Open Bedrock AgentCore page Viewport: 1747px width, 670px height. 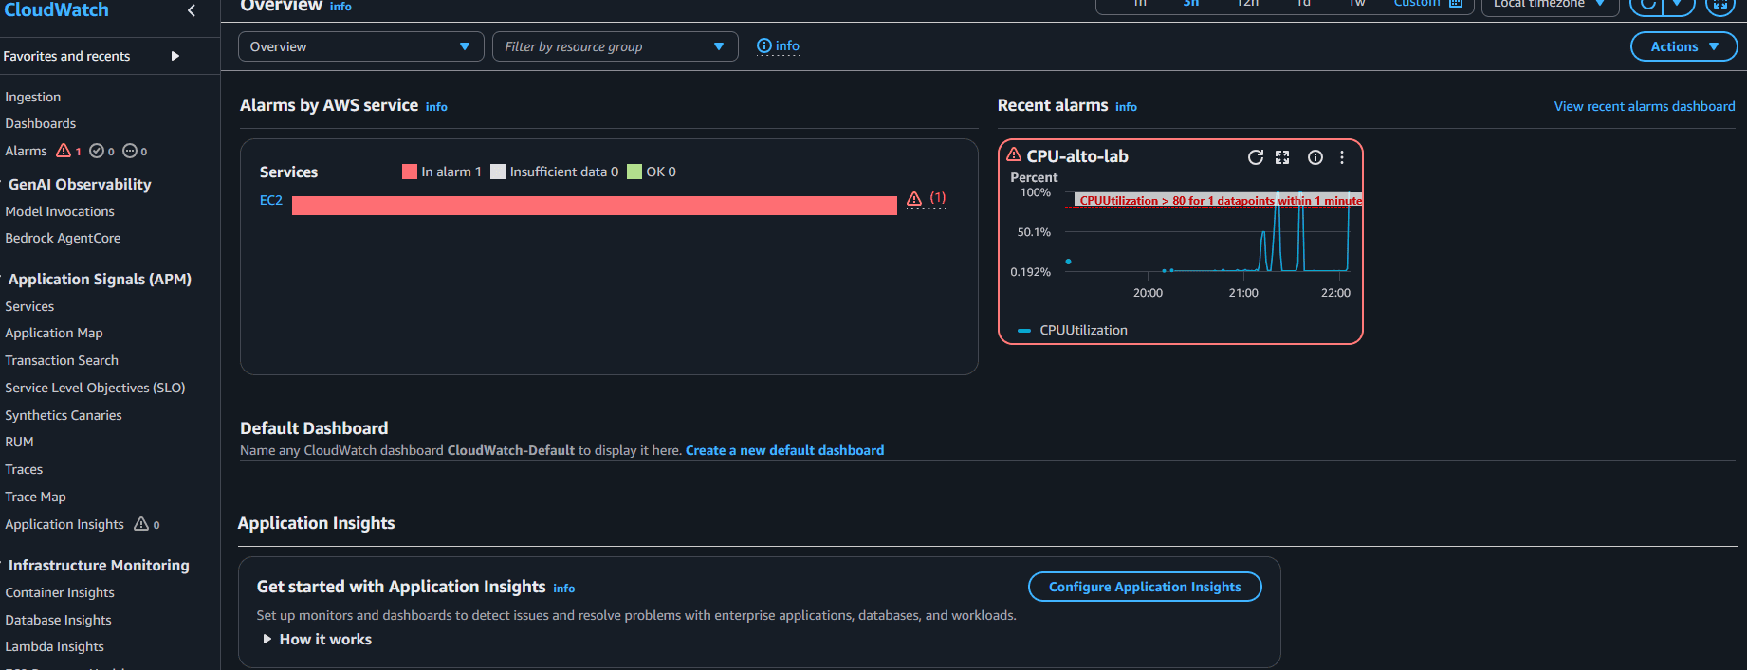[63, 238]
